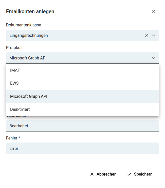
Task: Clear the Eingangsrechnungen selection with the X
Action: (x=146, y=35)
